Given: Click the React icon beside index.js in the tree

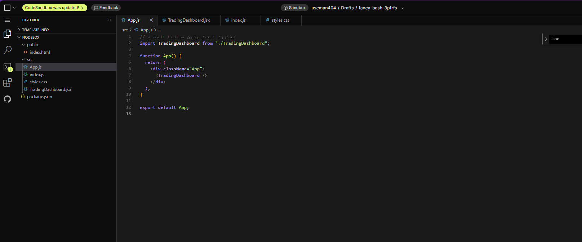Looking at the screenshot, I should [x=26, y=75].
